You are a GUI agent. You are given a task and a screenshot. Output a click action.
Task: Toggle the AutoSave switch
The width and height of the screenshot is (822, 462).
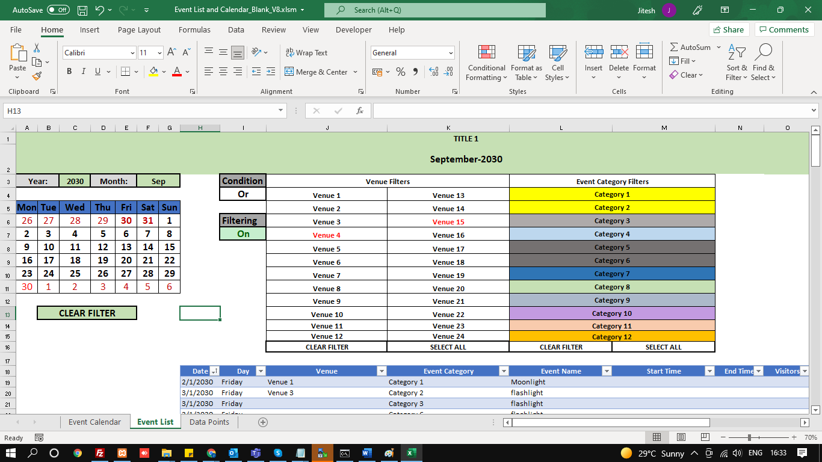pos(58,10)
